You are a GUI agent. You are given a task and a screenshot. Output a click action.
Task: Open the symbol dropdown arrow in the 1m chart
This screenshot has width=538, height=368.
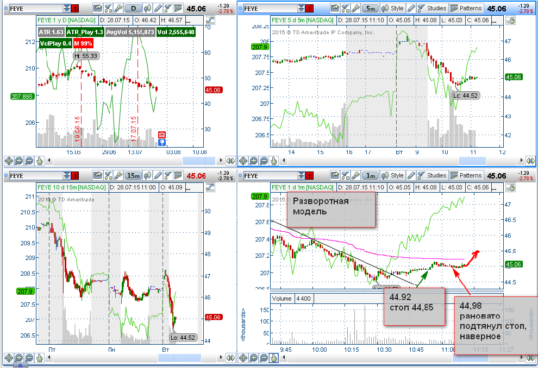[301, 176]
